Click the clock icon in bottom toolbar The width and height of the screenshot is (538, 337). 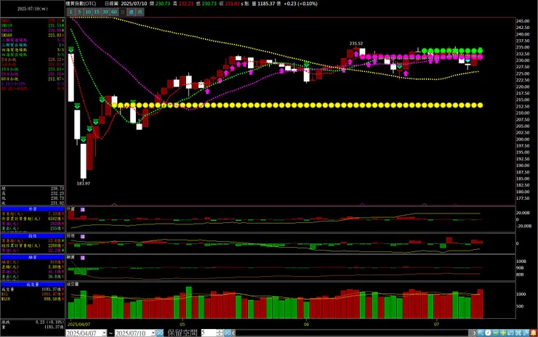tap(488, 333)
